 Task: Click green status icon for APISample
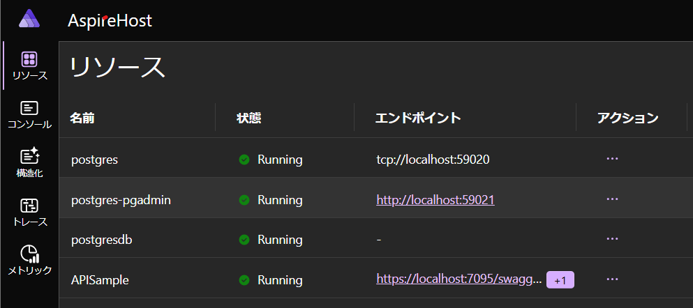[244, 279]
